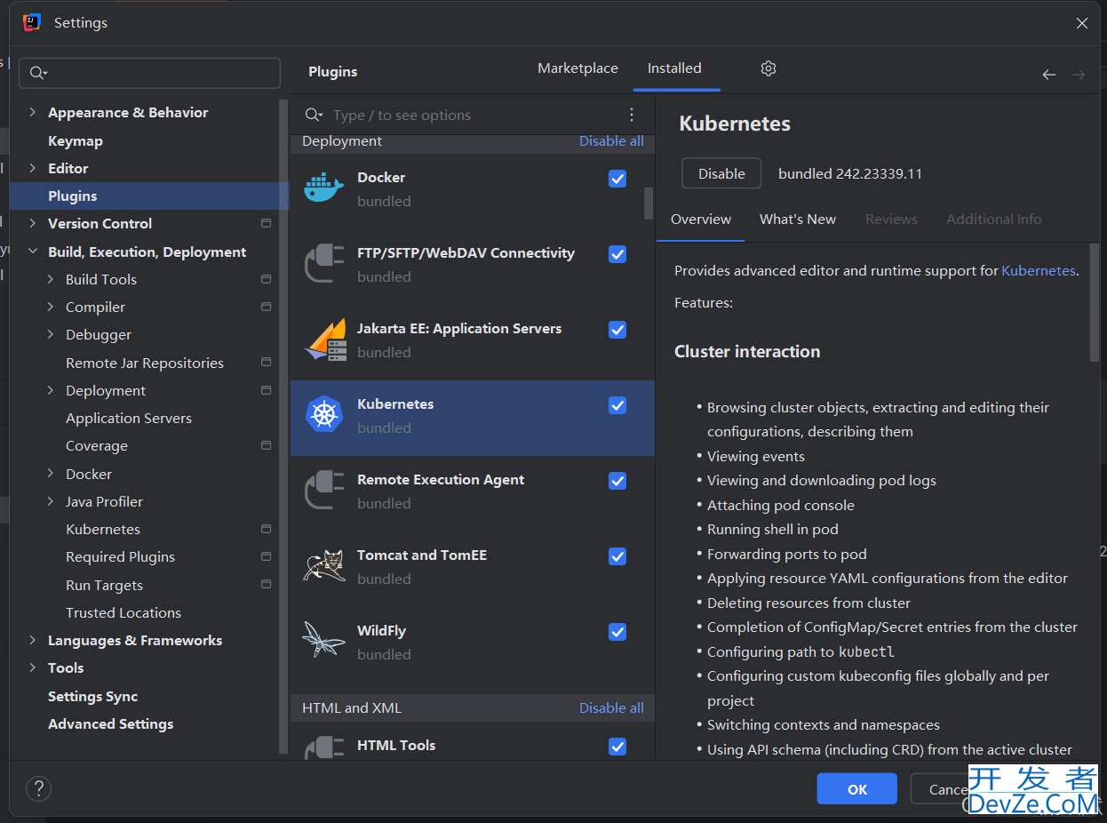Click project-level marker beside Run Targets
Screen dimensions: 1107x823
(266, 585)
